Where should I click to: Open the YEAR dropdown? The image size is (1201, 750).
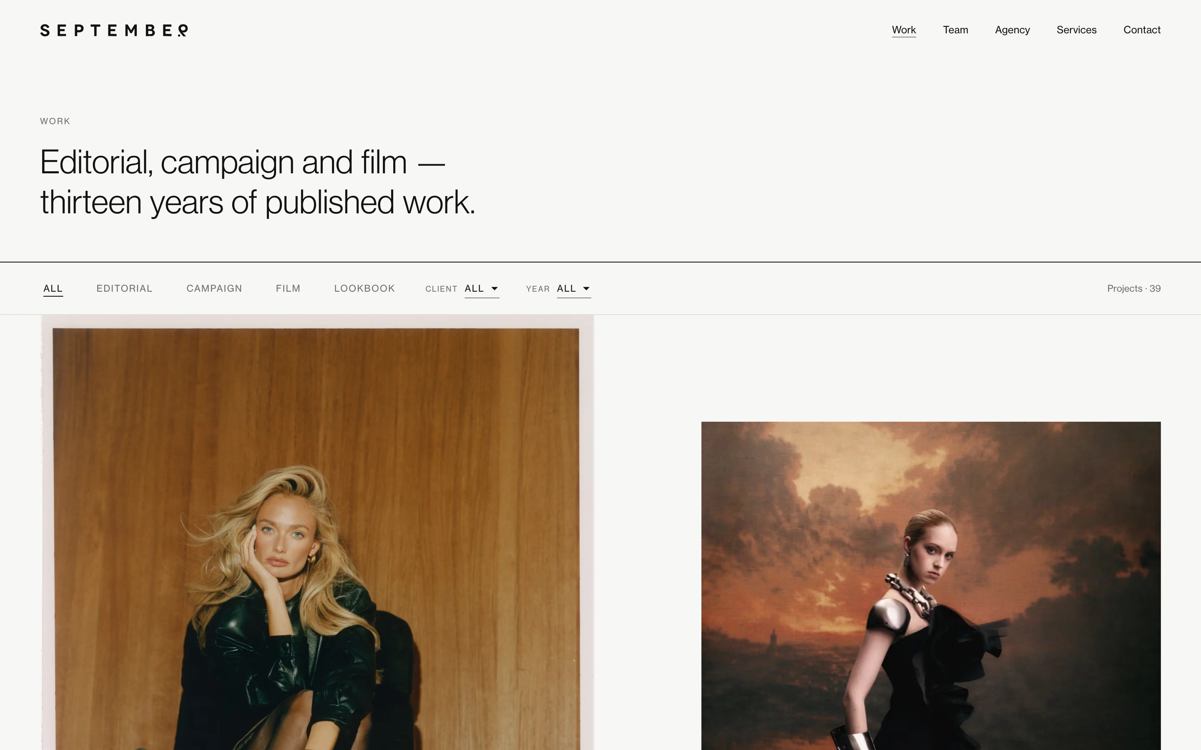[574, 289]
